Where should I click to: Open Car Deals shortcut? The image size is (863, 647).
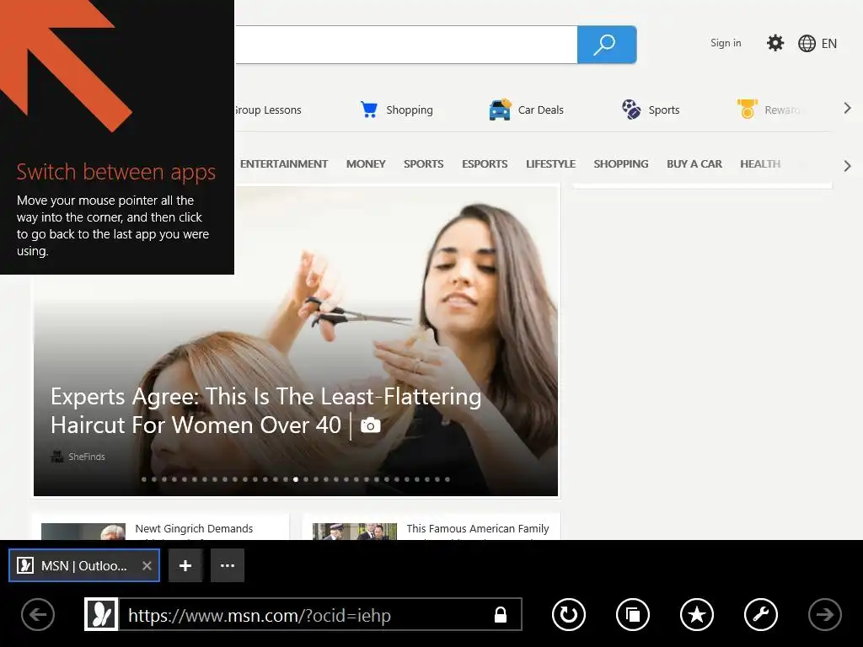pyautogui.click(x=526, y=110)
